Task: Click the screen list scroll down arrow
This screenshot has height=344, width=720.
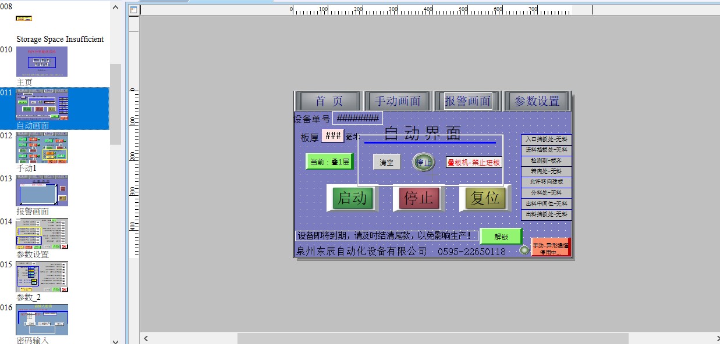Action: click(x=115, y=341)
